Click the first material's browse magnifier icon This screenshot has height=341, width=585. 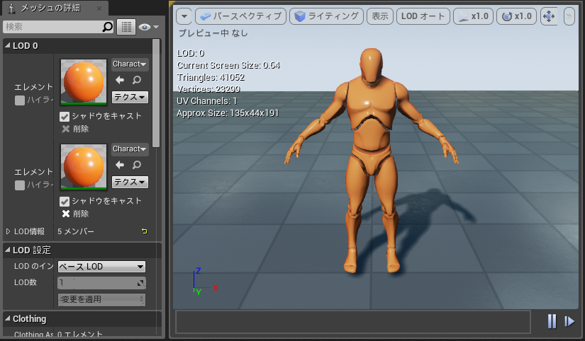pos(136,81)
